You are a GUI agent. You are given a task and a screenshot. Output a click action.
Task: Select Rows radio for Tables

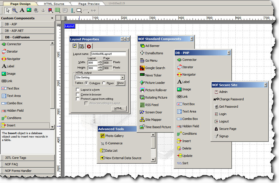104,83
